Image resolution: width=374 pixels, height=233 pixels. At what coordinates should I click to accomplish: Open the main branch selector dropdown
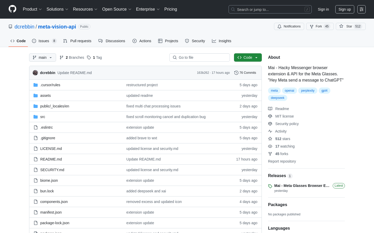[43, 57]
